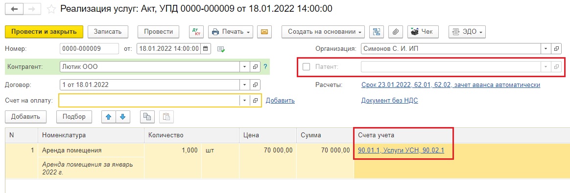Click the Провести button
The height and width of the screenshot is (193, 570).
click(159, 32)
